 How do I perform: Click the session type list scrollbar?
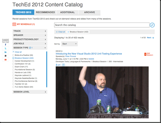47,69
